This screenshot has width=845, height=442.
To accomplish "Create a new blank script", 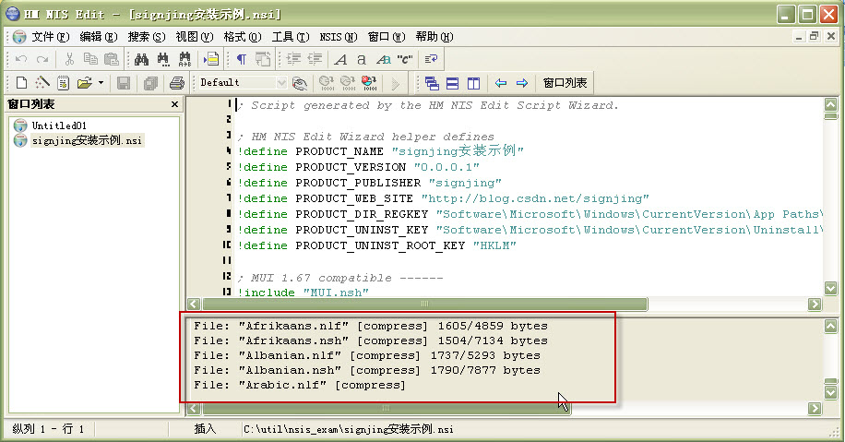I will (21, 83).
